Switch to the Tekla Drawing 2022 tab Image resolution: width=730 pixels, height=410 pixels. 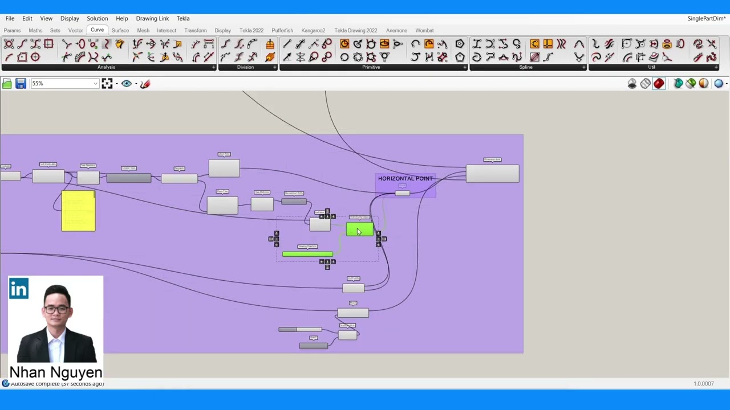click(x=355, y=30)
